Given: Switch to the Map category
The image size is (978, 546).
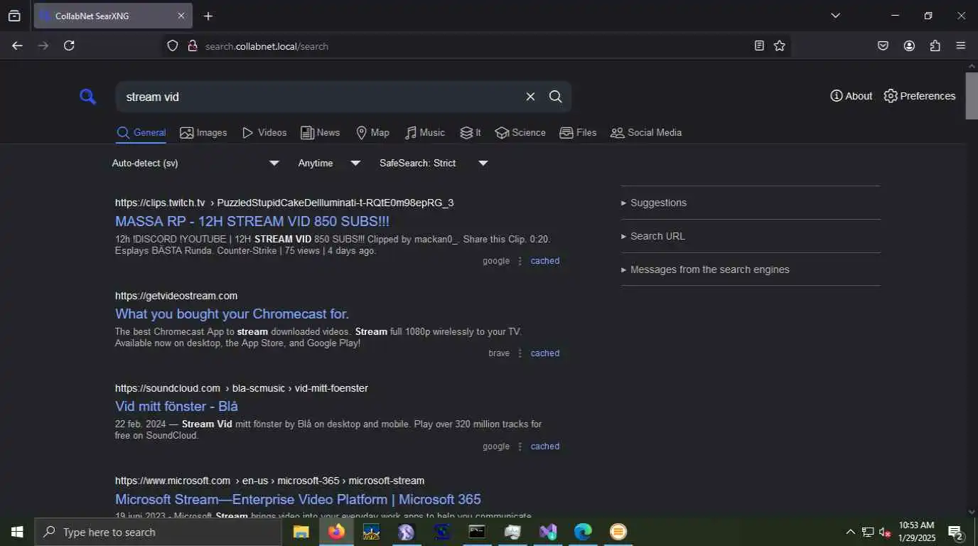Looking at the screenshot, I should tap(372, 133).
